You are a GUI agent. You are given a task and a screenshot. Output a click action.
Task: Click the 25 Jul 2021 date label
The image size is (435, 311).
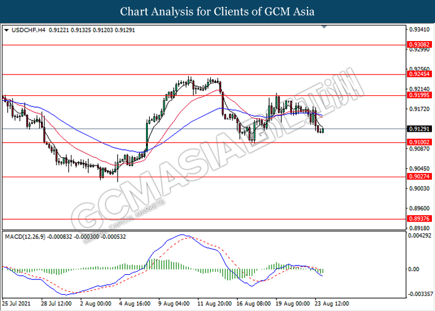coord(16,304)
